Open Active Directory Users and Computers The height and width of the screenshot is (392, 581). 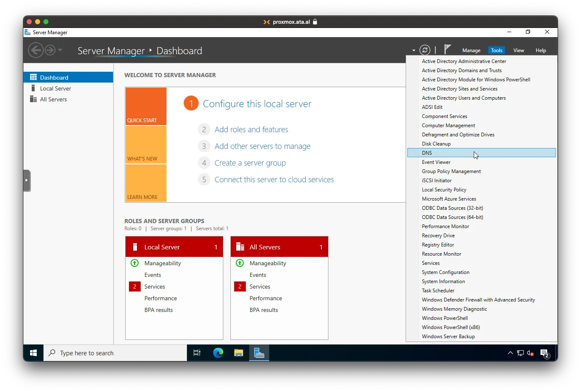tap(482, 98)
